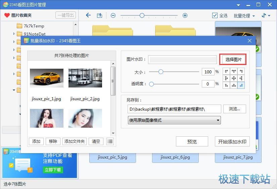
Task: Select the woman portrait thumbnail beside the red-dress one
Action: (85, 118)
